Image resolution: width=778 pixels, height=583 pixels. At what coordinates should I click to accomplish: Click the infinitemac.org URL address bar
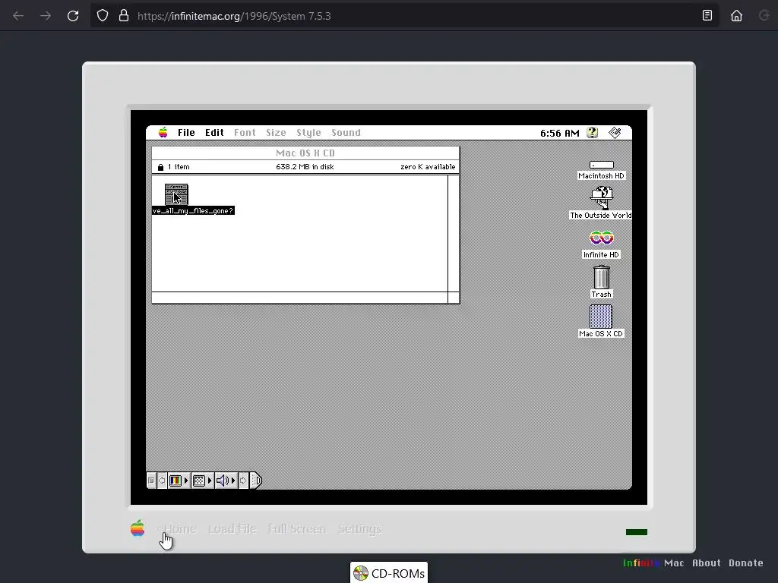point(404,16)
